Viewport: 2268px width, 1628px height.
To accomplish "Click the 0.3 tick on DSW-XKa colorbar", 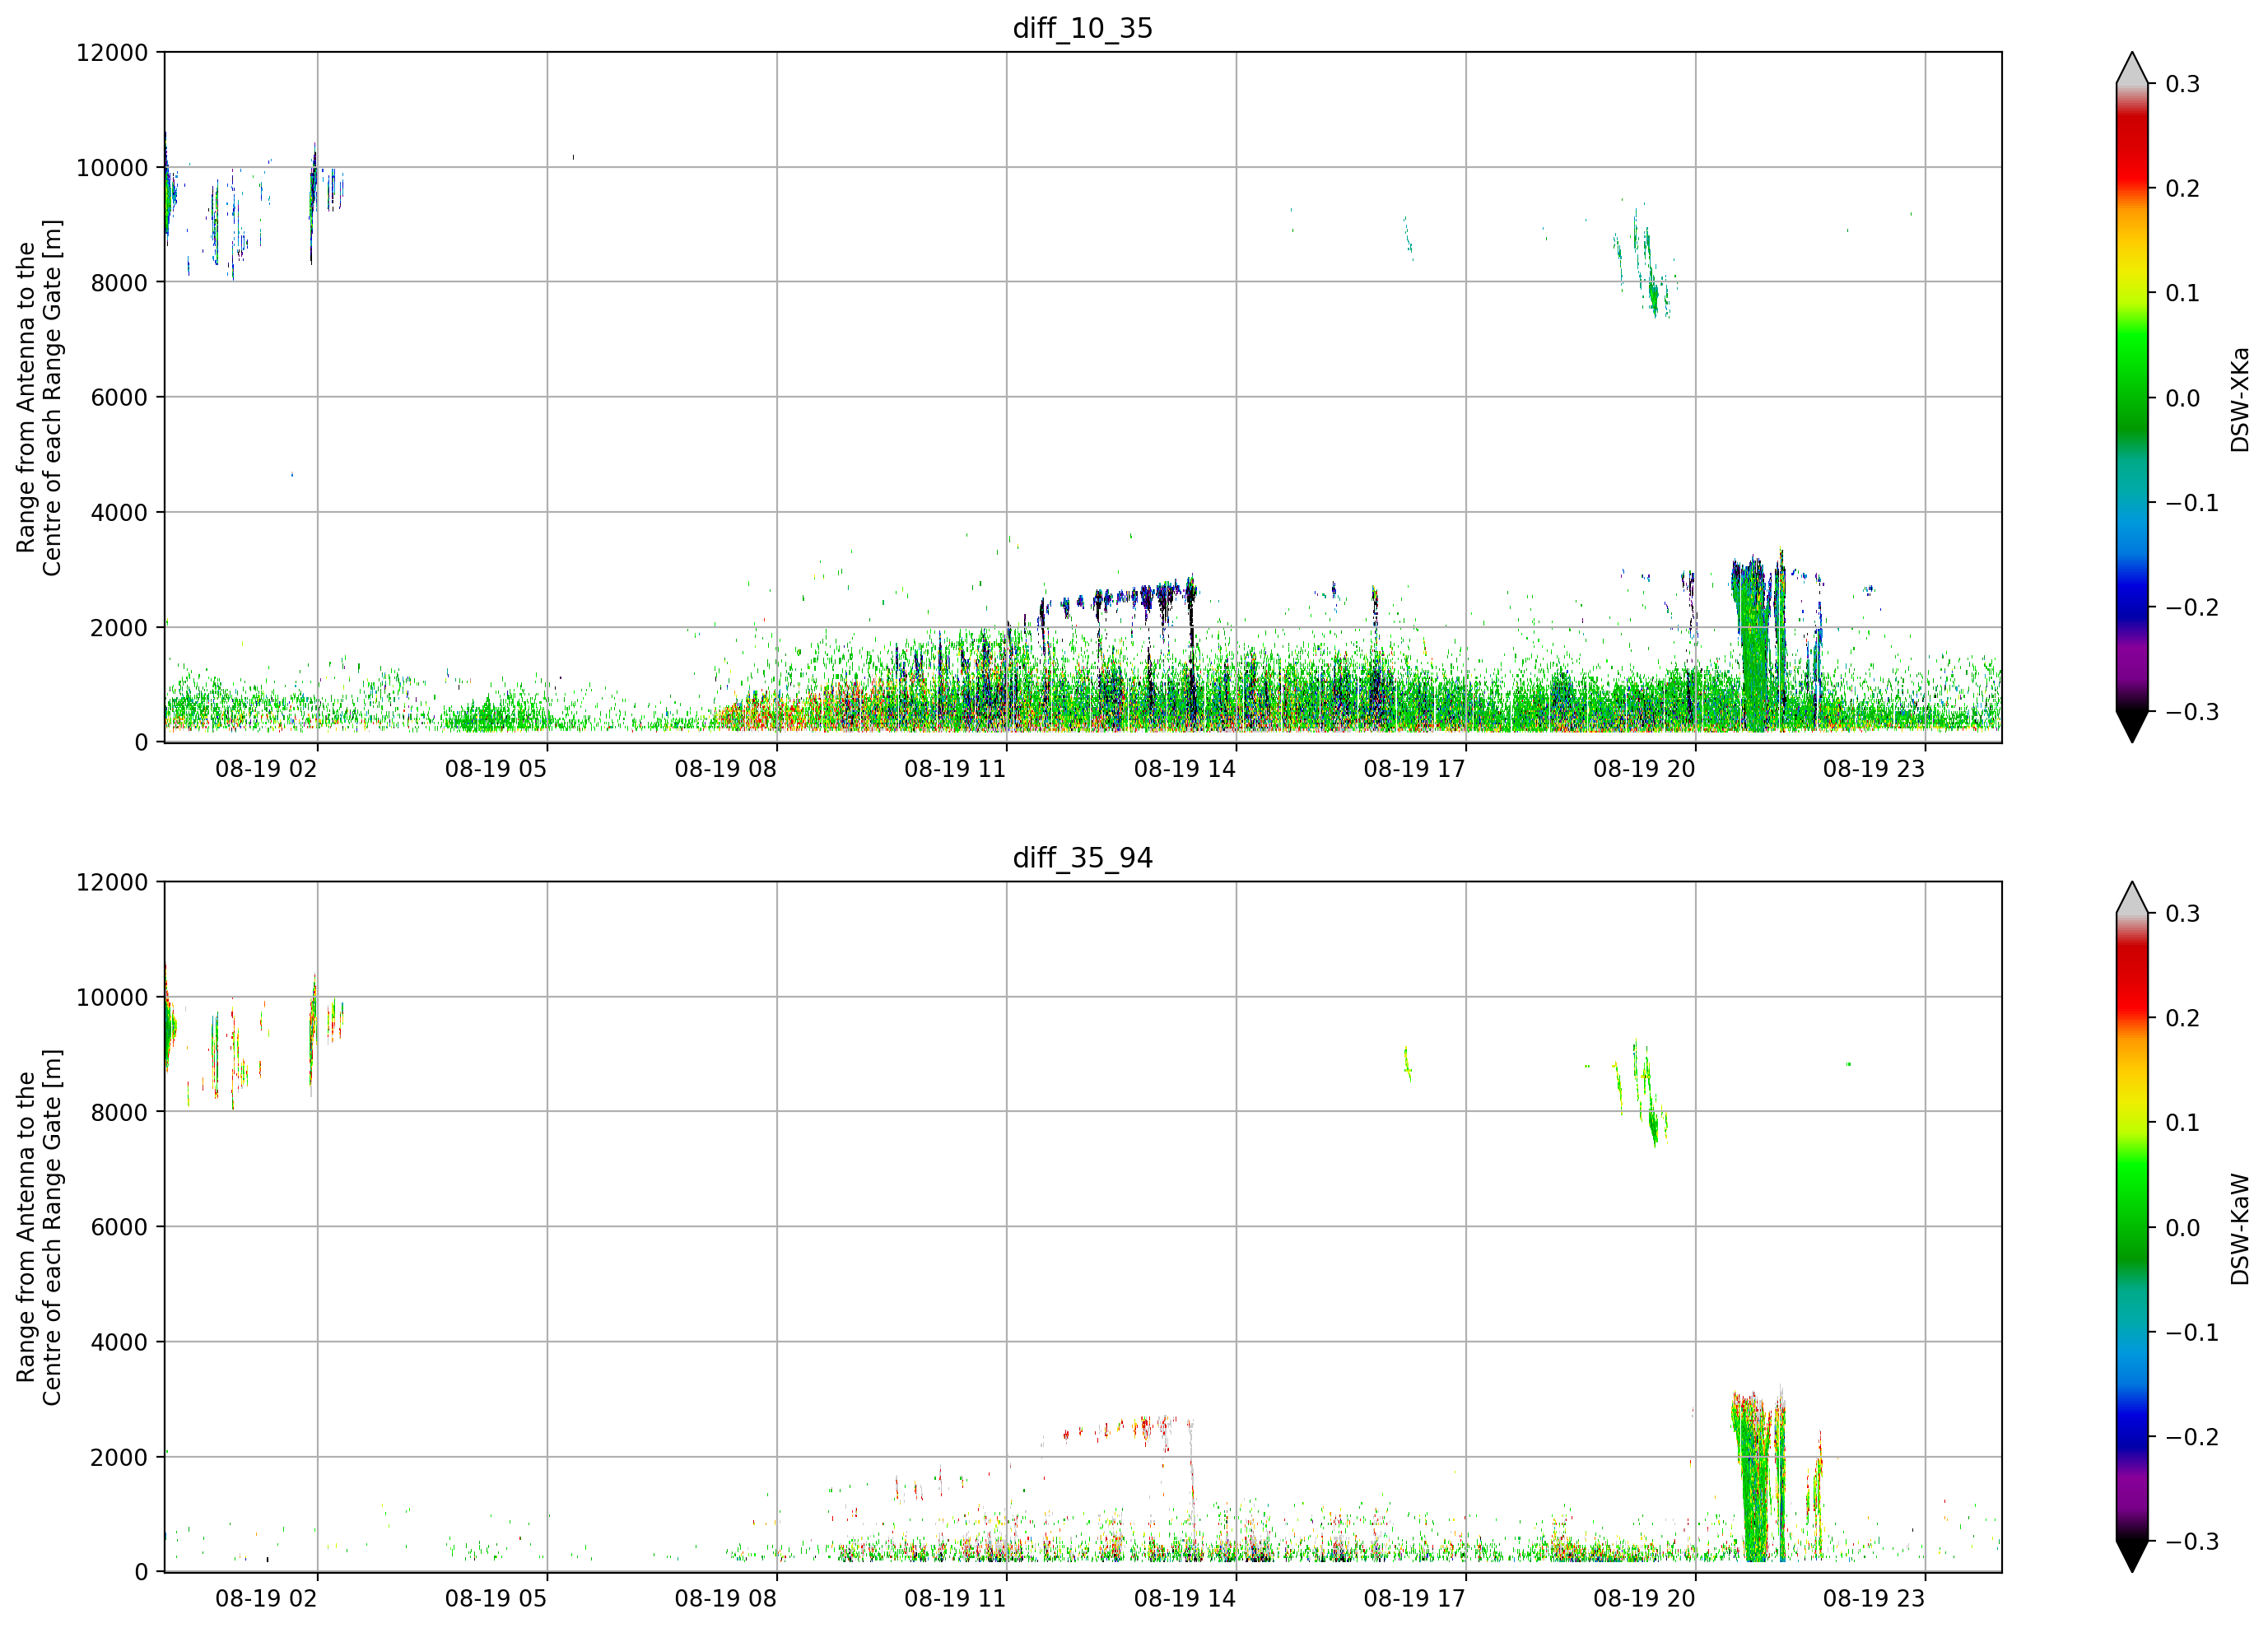I will pos(2182,84).
